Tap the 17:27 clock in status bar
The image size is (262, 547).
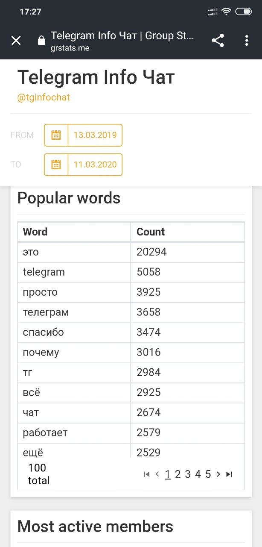(31, 12)
